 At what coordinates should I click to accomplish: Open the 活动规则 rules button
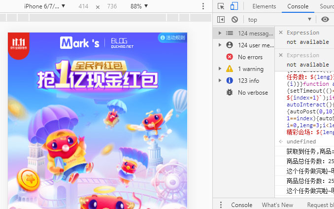[172, 38]
